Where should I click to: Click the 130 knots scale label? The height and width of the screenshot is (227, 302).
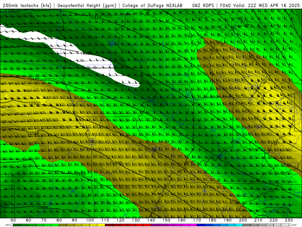(x=136, y=220)
